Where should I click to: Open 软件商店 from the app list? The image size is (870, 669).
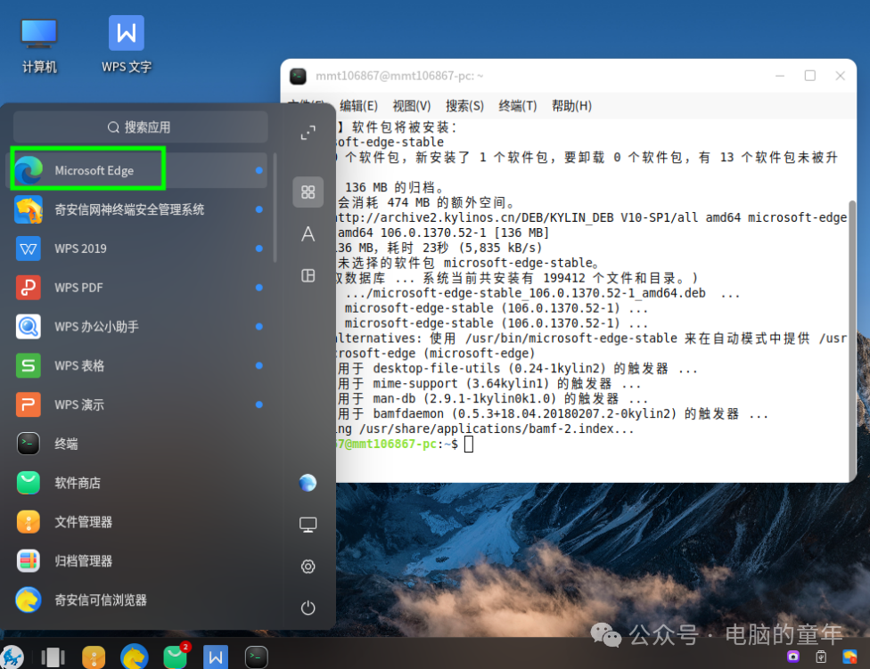[x=89, y=482]
